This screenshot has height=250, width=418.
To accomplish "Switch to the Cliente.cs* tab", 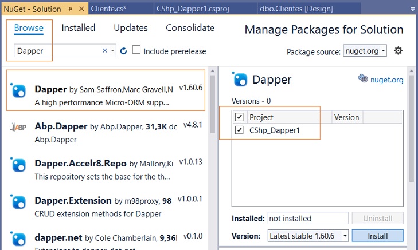I will click(x=108, y=9).
